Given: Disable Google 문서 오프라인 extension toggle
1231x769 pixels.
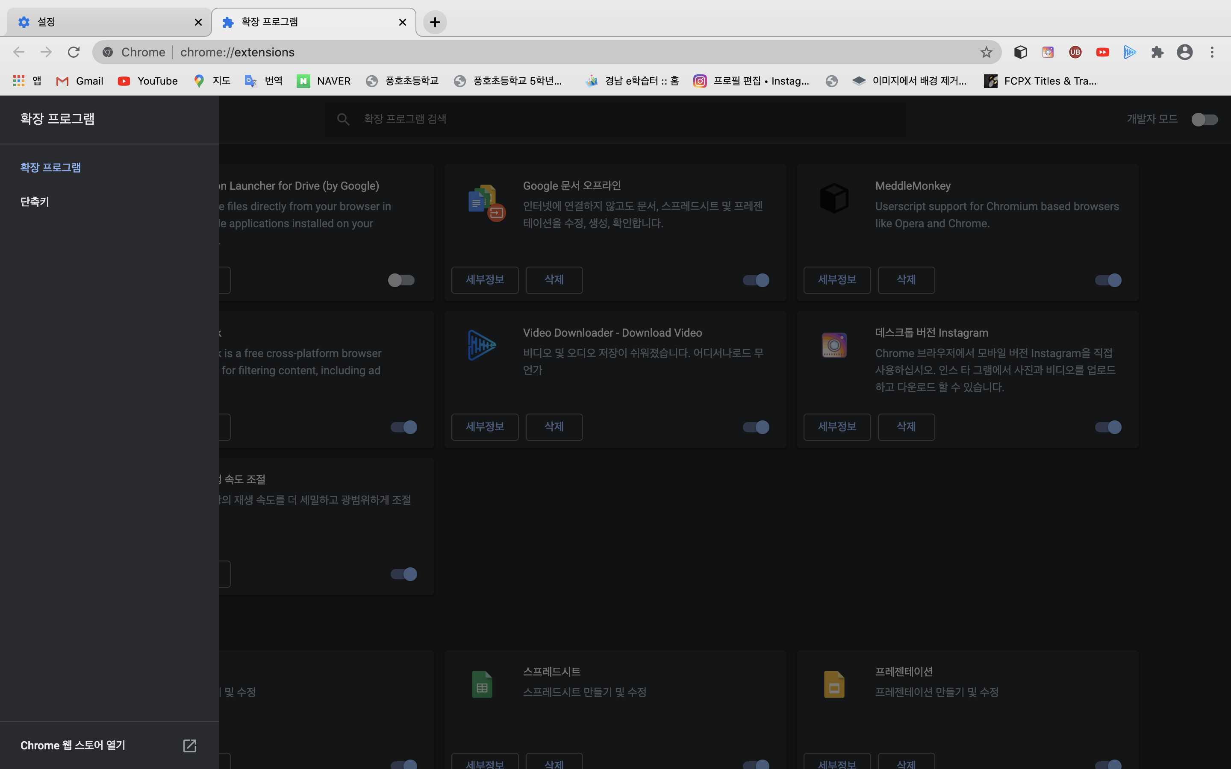Looking at the screenshot, I should pos(756,280).
